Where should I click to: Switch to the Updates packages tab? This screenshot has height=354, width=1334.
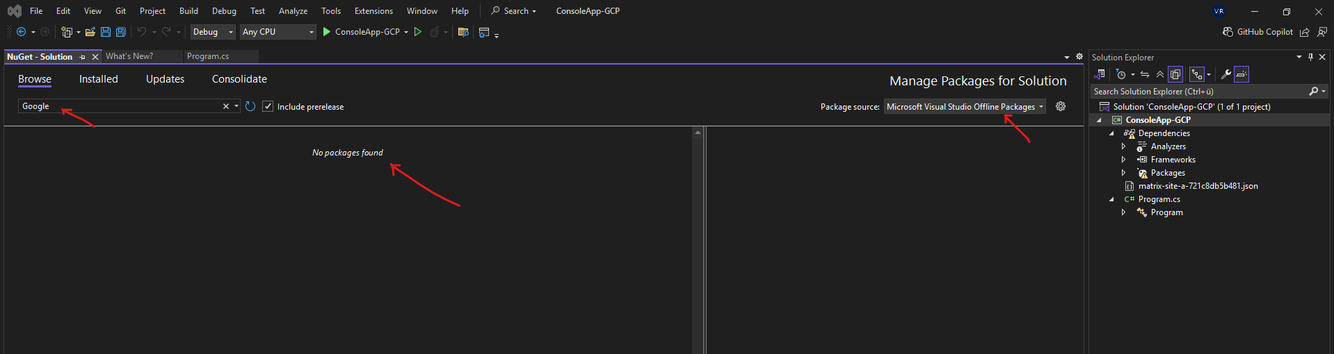[x=165, y=79]
